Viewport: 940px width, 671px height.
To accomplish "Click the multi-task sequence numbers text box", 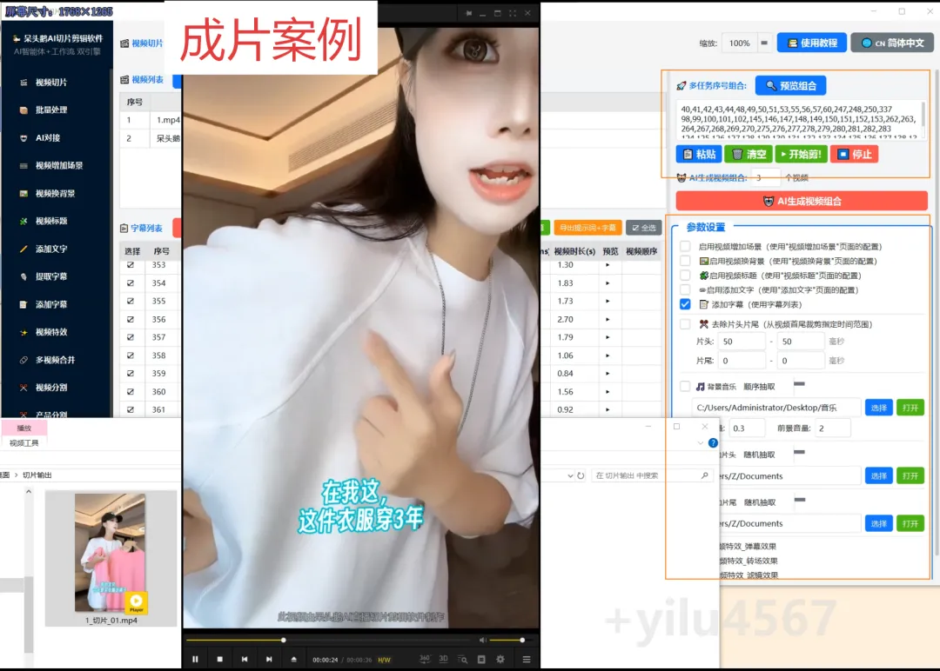I will pyautogui.click(x=799, y=120).
